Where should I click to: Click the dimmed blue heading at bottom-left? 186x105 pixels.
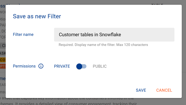click(3, 78)
